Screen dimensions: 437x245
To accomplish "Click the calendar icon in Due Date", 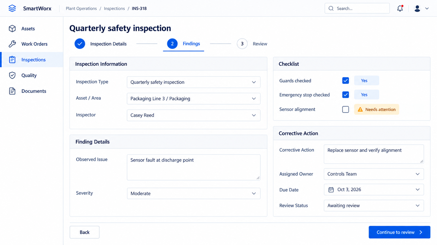I will [x=331, y=190].
